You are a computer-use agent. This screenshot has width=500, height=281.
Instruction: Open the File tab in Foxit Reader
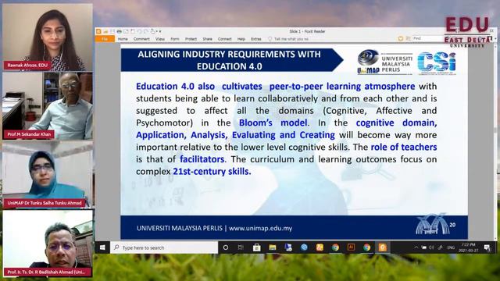(x=105, y=39)
